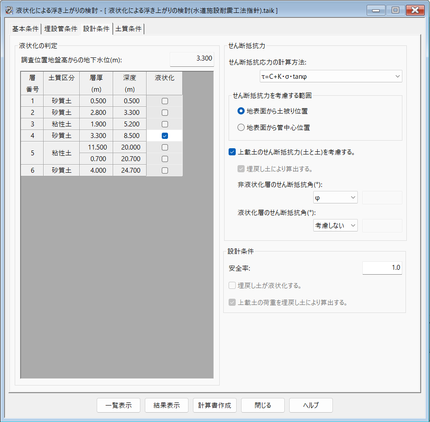
Task: Open the 埋設管条件 tab
Action: 61,29
